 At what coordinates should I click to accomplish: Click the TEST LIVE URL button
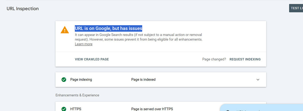[296, 8]
